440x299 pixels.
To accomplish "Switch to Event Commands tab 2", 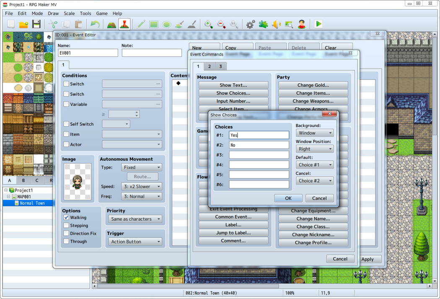I will pyautogui.click(x=210, y=66).
